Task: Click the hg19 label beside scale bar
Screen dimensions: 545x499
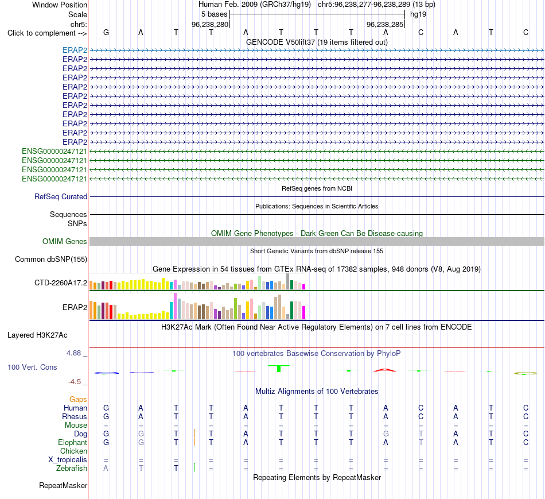Action: pos(418,14)
